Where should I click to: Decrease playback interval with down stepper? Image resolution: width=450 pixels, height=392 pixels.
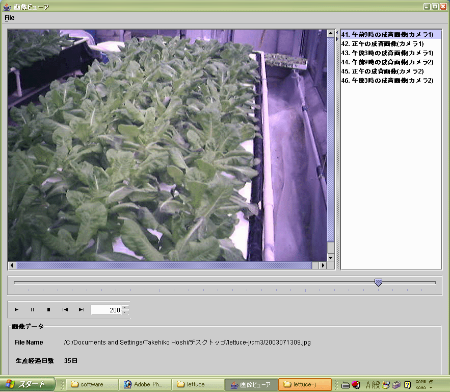(125, 312)
